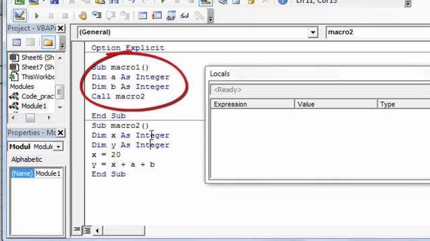Viewport: 430px width, 241px height.
Task: Click project tree vertical scroll thumb
Action: 60,92
